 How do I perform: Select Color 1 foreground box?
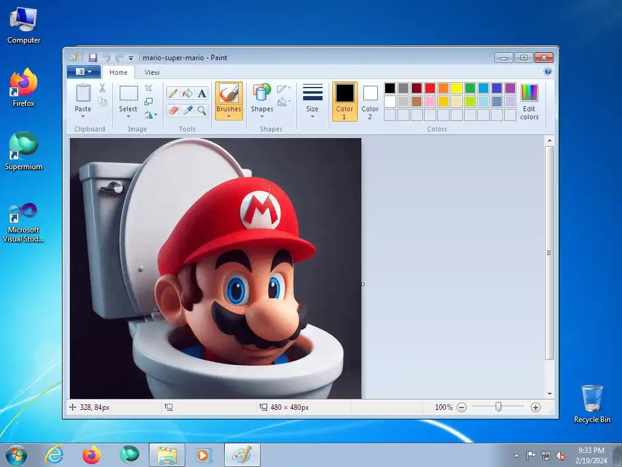click(x=345, y=102)
